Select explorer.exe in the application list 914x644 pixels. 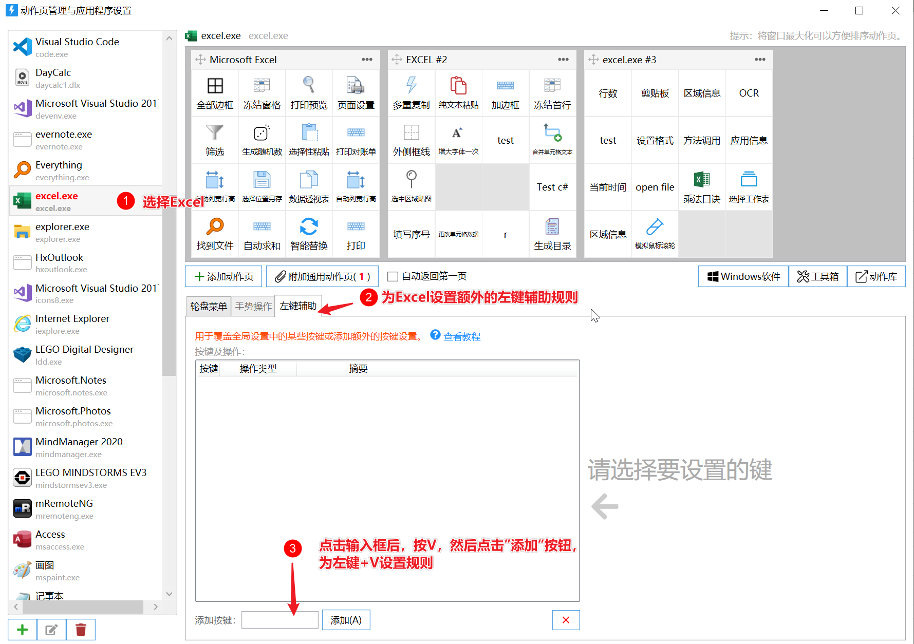[x=86, y=232]
